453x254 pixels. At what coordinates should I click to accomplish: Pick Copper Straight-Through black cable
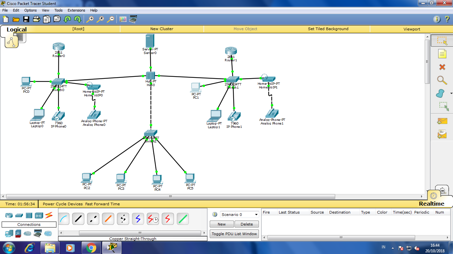[x=78, y=219]
